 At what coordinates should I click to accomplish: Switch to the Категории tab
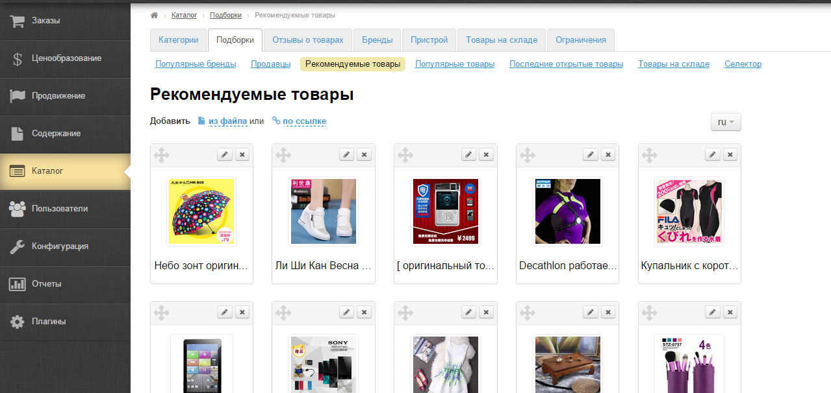(179, 40)
